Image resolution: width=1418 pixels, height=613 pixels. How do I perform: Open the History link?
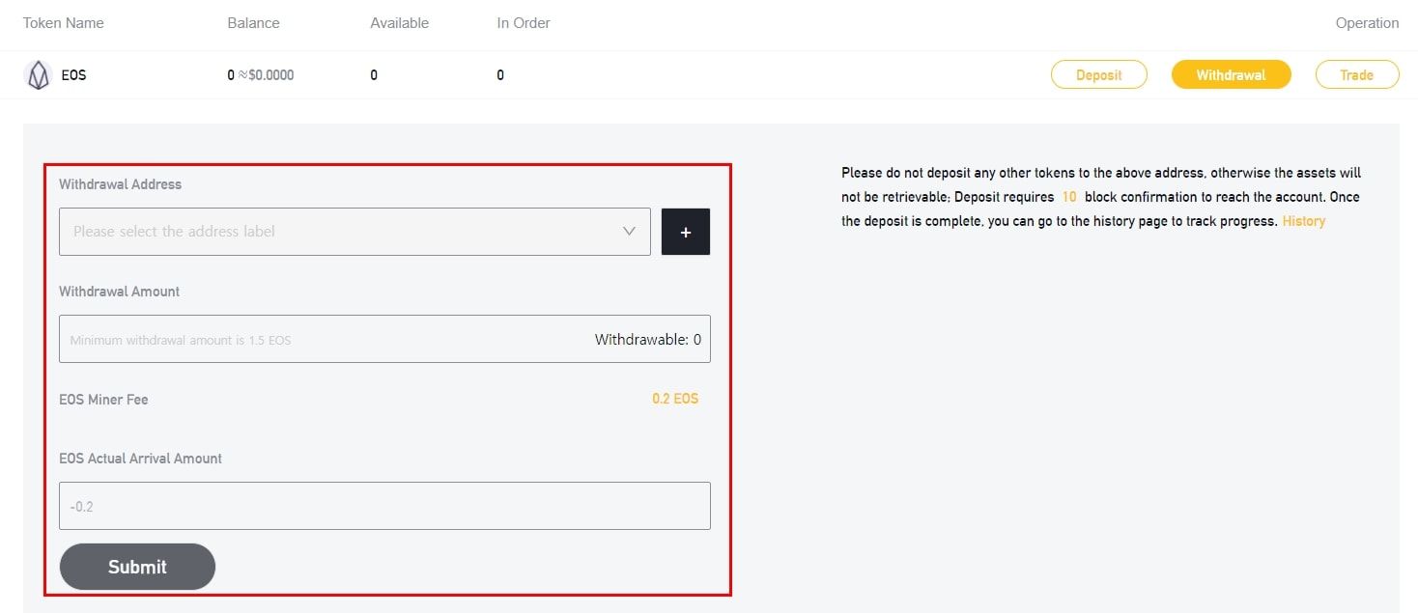click(x=1304, y=221)
